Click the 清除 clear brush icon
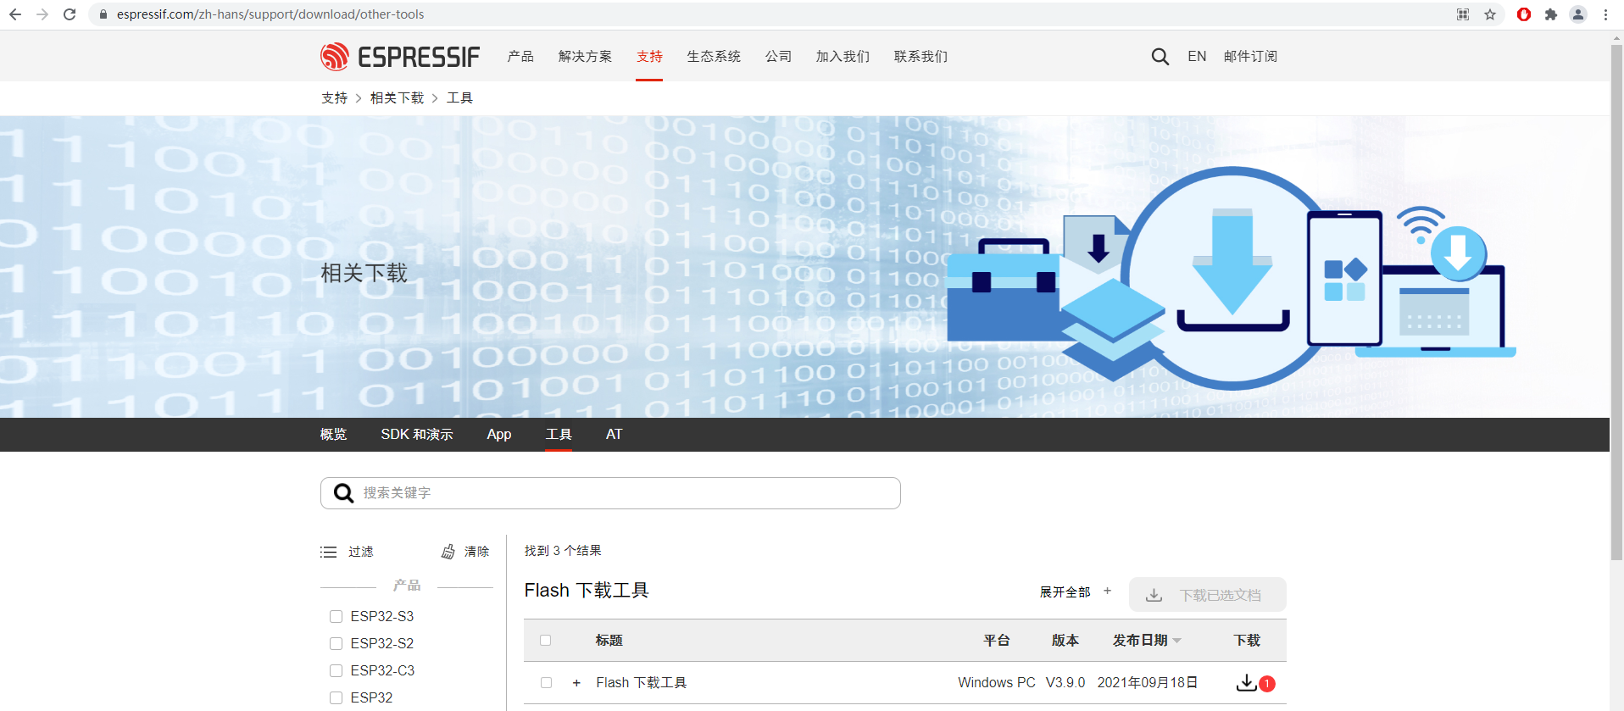This screenshot has width=1624, height=711. click(448, 552)
